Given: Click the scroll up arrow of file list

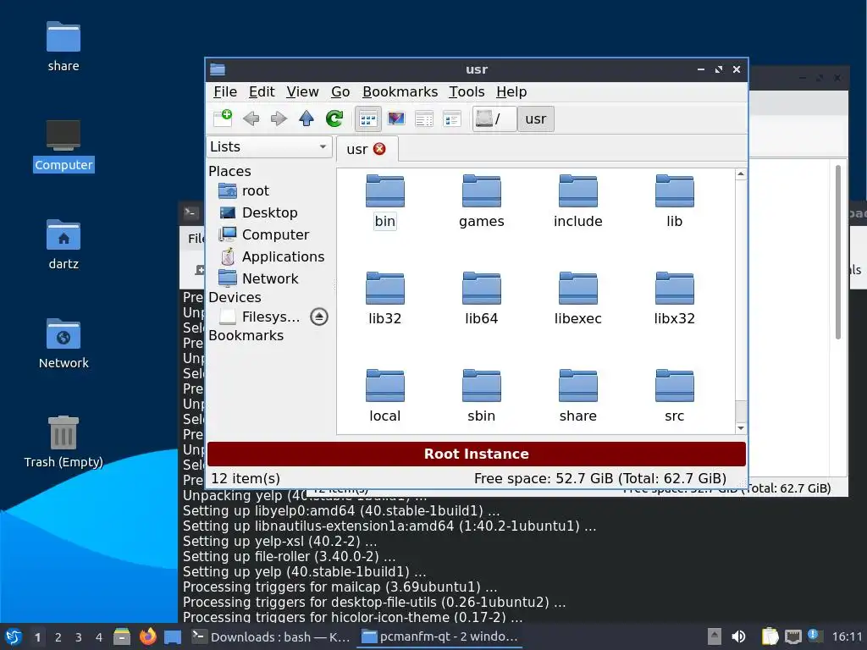Looking at the screenshot, I should pyautogui.click(x=741, y=174).
